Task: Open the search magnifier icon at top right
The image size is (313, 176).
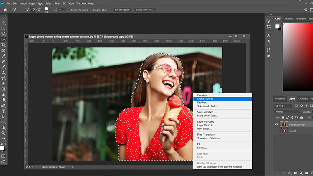Action: 305,10
